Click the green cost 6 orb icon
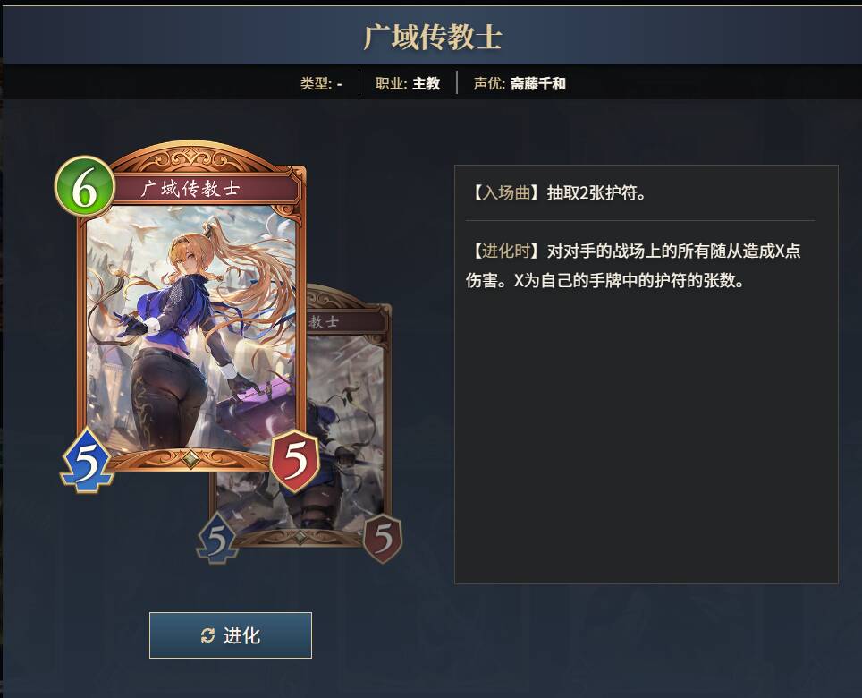Viewport: 862px width, 698px height. coord(85,187)
